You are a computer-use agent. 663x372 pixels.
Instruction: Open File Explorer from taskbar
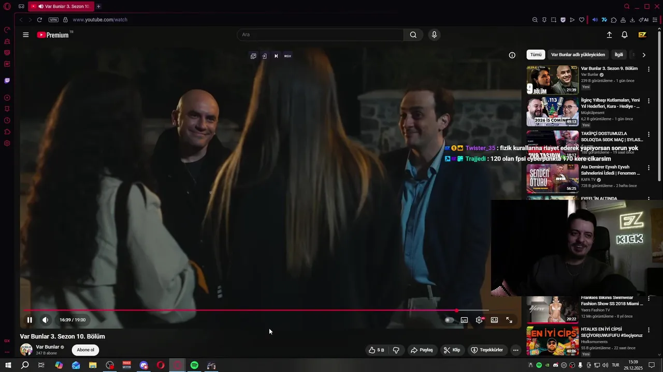tap(93, 365)
